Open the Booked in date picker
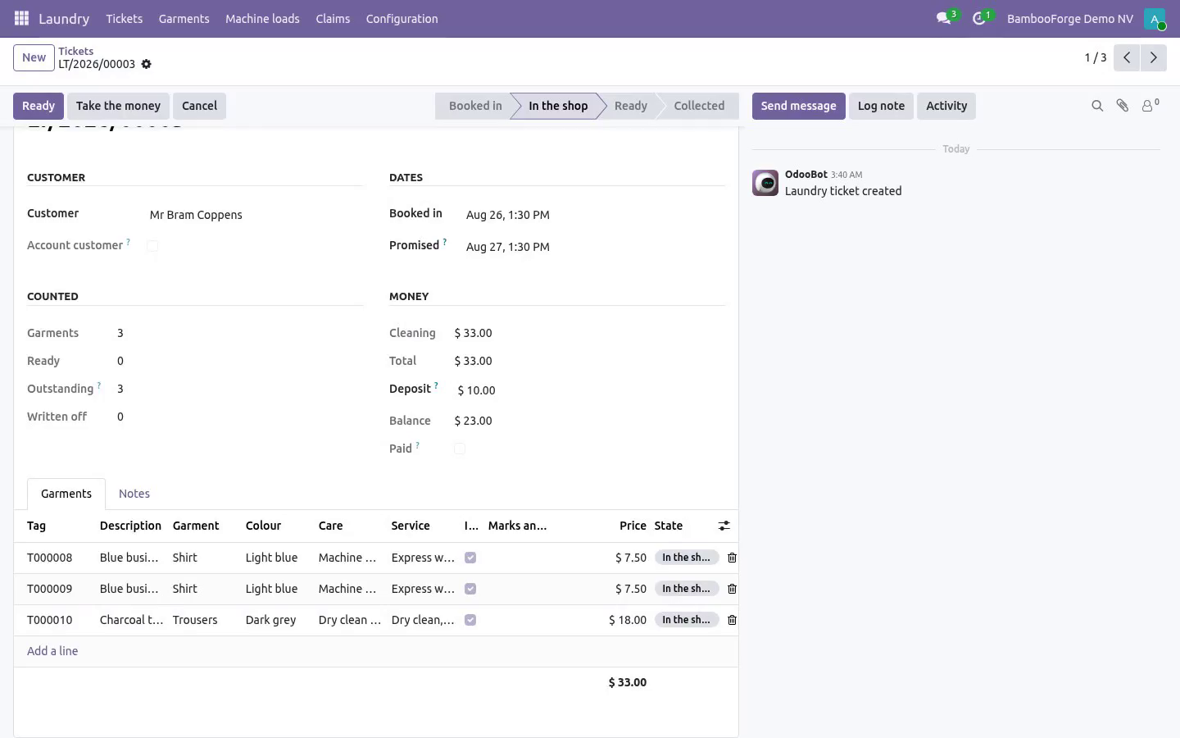Image resolution: width=1180 pixels, height=738 pixels. tap(595, 215)
